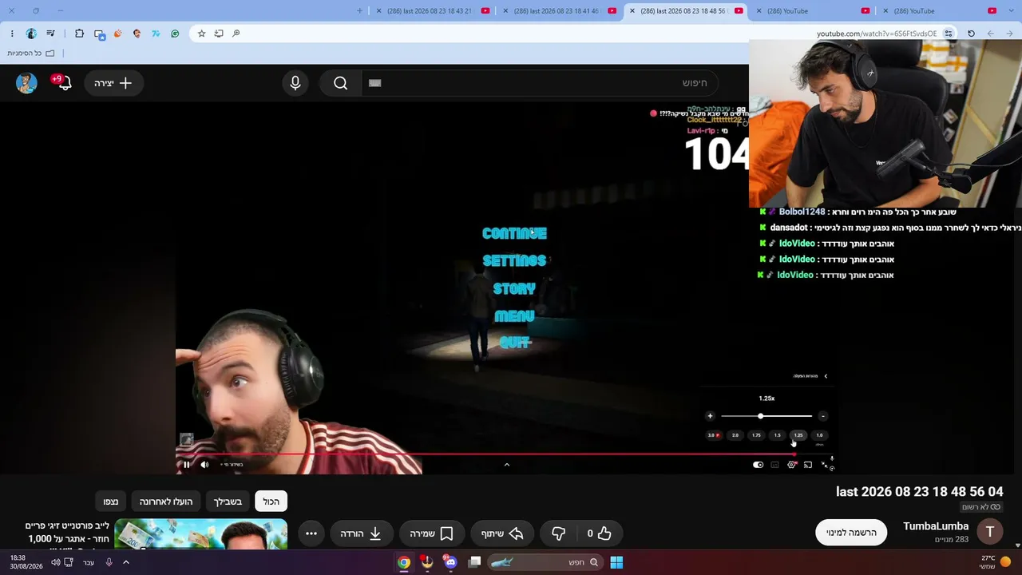This screenshot has width=1022, height=575.
Task: Bookmark this page with the star icon
Action: coord(201,34)
